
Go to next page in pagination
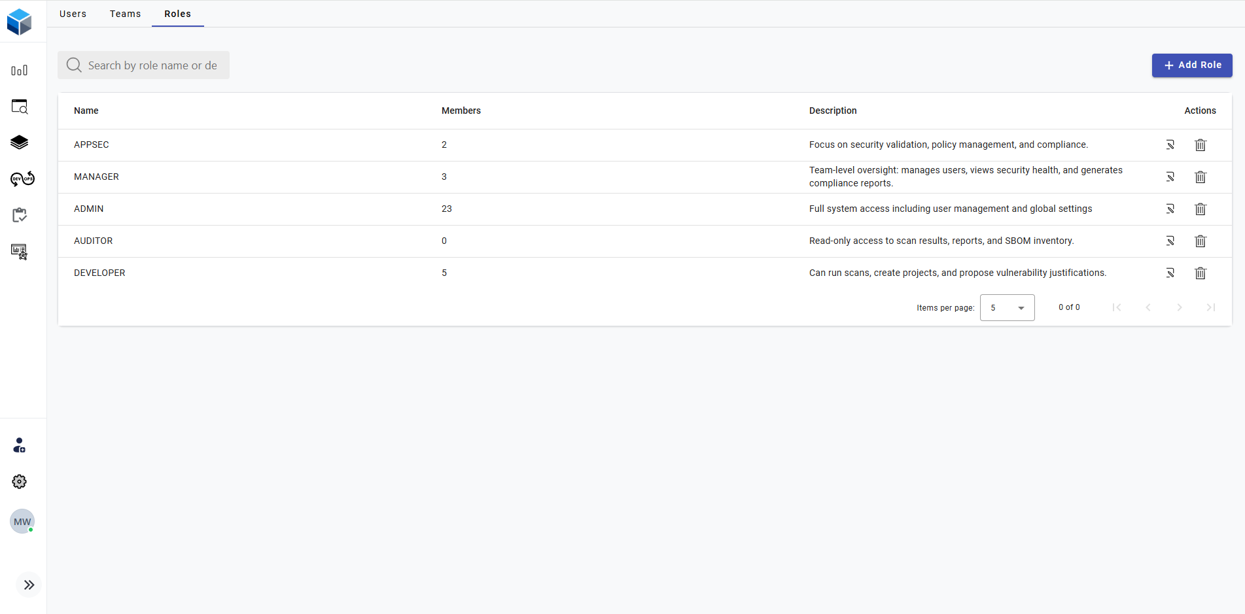(1179, 308)
